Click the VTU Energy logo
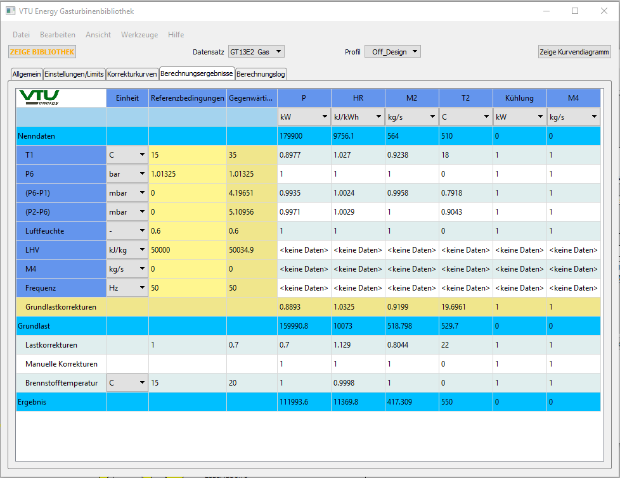620x478 pixels. 39,97
